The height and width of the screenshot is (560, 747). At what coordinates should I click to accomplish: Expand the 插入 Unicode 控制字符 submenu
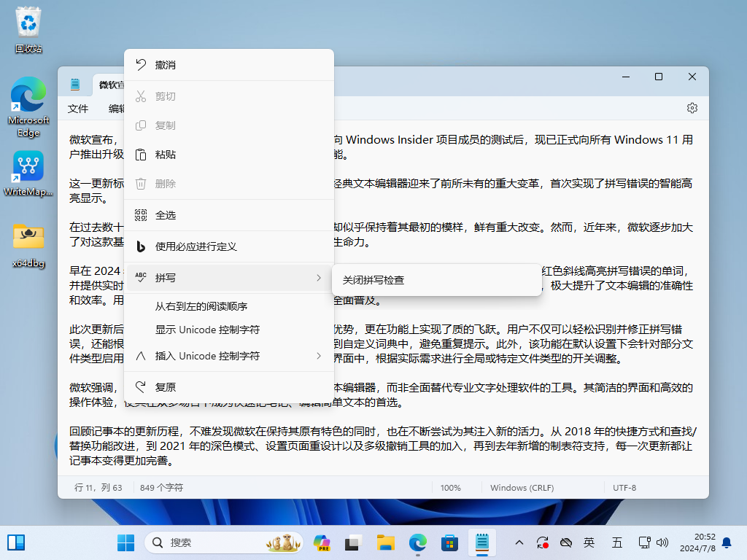[319, 356]
